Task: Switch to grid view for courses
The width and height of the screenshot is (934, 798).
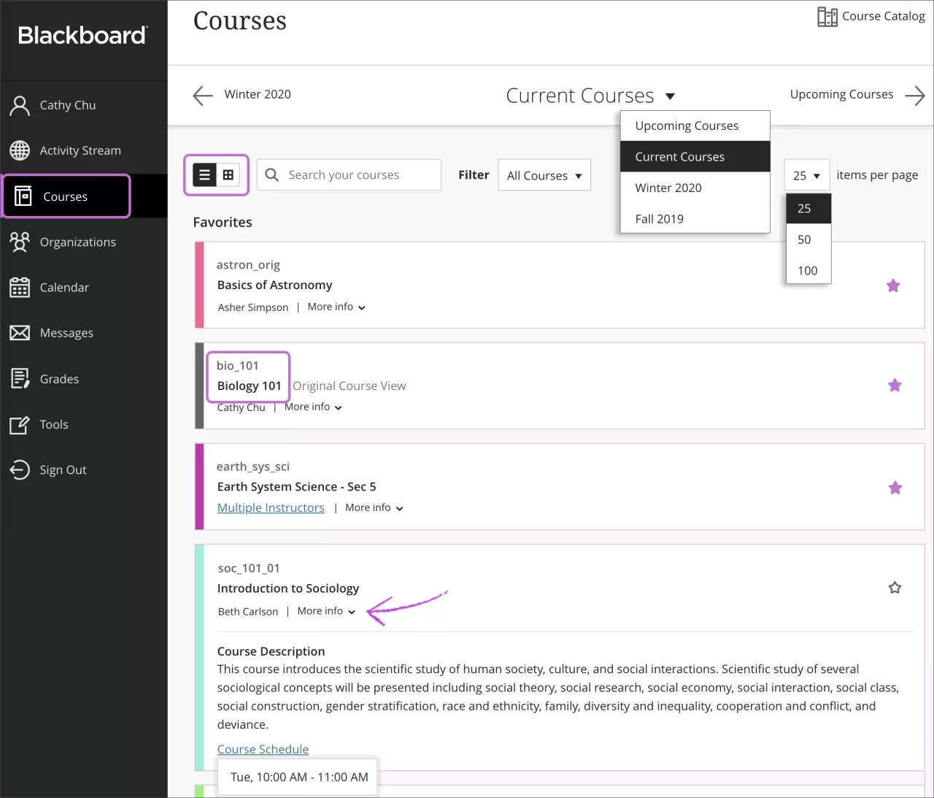Action: [230, 174]
